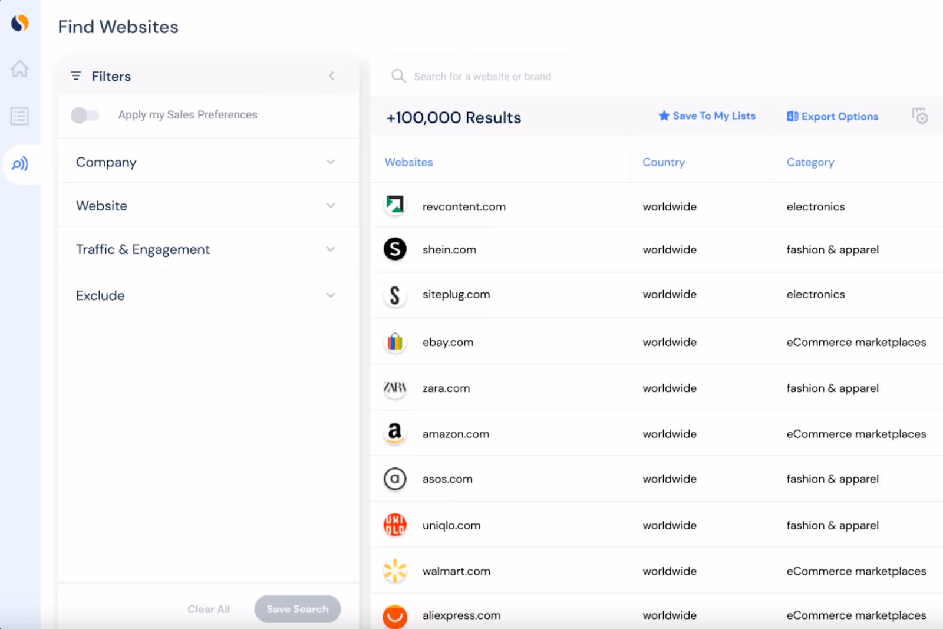The height and width of the screenshot is (629, 943).
Task: Expand the Traffic & Engagement filter
Action: [x=208, y=249]
